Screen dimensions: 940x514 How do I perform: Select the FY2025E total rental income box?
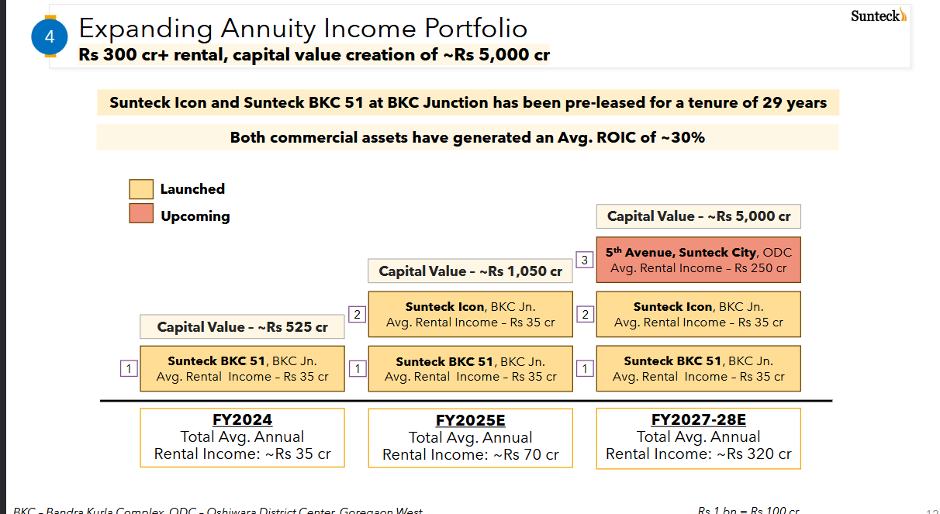coord(470,438)
